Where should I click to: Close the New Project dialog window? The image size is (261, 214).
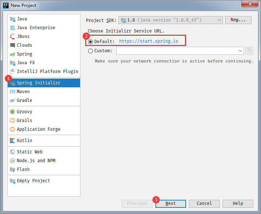click(250, 4)
